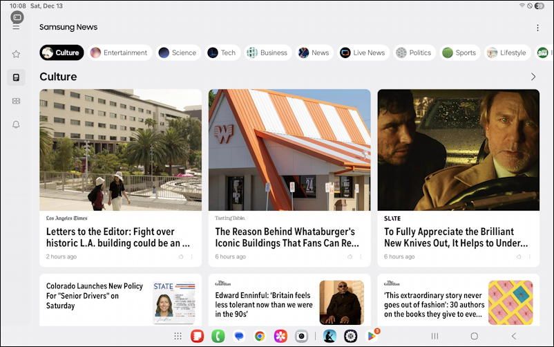The height and width of the screenshot is (347, 554).
Task: Switch to the Science category
Action: tap(178, 53)
